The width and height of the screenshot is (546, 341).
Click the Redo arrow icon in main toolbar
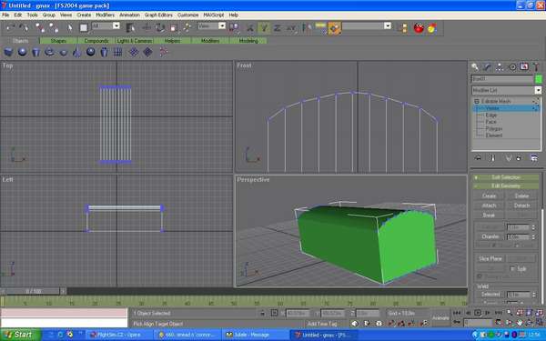pyautogui.click(x=24, y=27)
